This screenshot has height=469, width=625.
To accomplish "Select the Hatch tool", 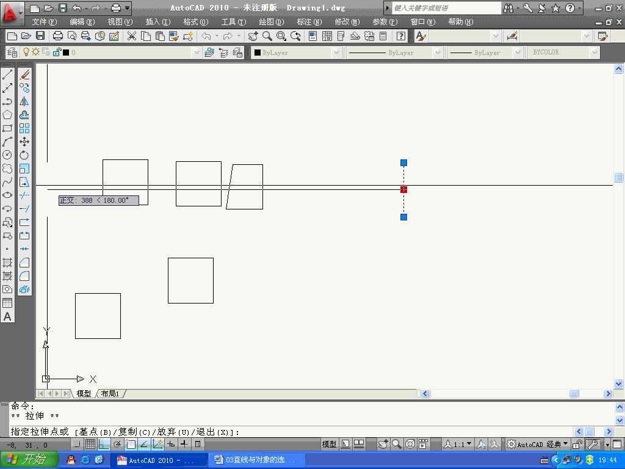I will coord(7,263).
